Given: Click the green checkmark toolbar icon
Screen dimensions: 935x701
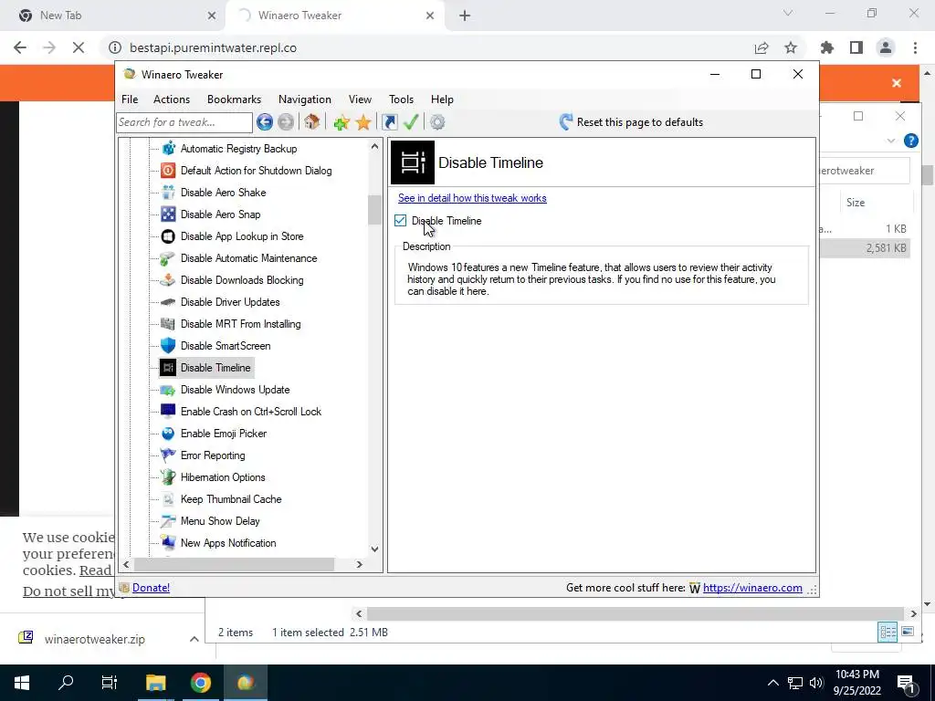Looking at the screenshot, I should 411,122.
